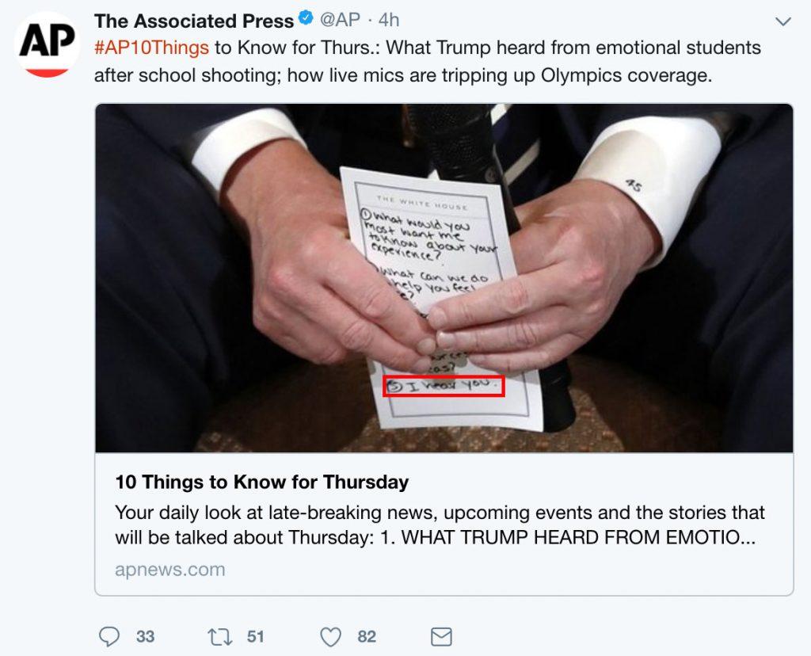Screen dimensions: 811x656
Task: Click the retweet count 51
Action: tap(256, 636)
